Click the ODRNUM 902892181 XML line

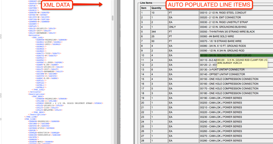(x=44, y=121)
